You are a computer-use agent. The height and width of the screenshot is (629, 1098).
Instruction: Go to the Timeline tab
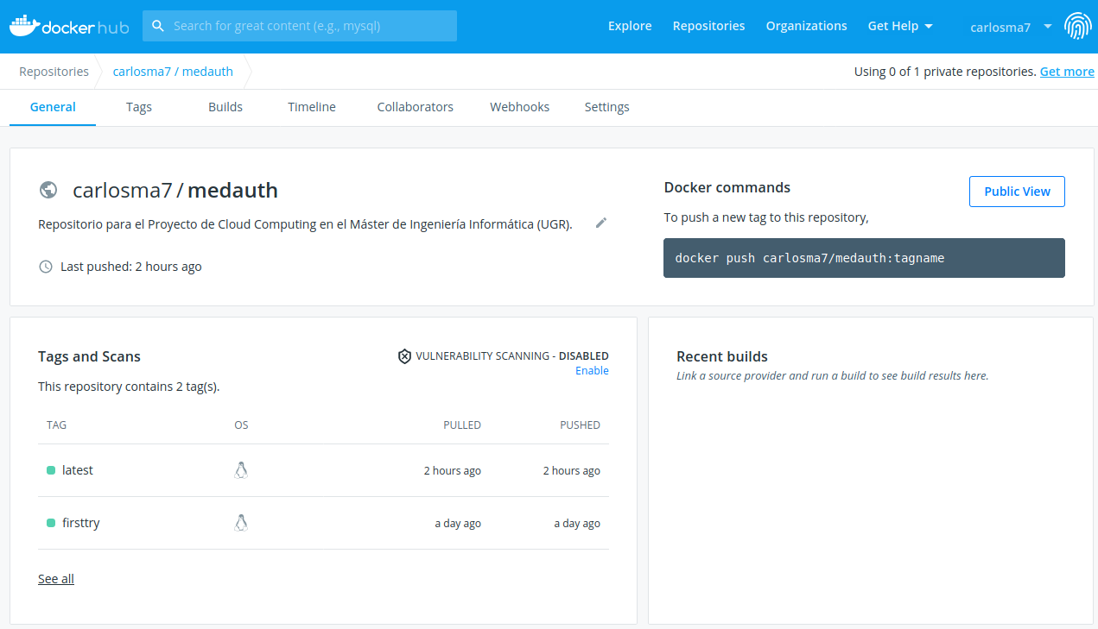click(312, 107)
